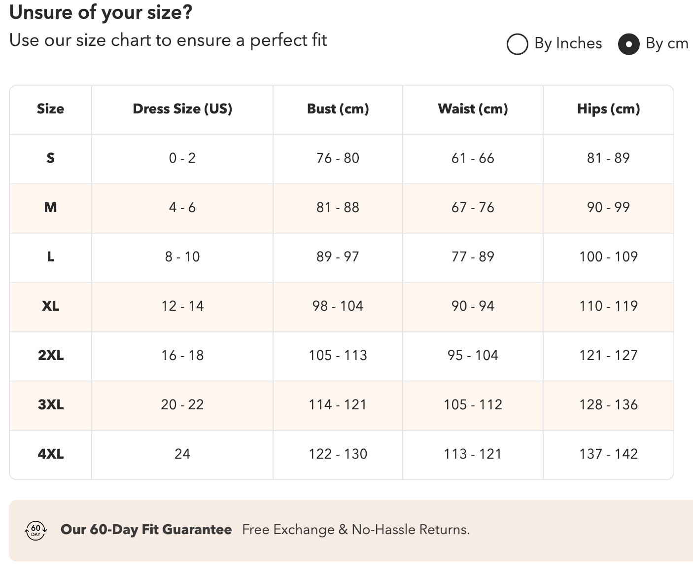Select the 4XL size row label
Screen dimensions: 693x579
pos(50,454)
